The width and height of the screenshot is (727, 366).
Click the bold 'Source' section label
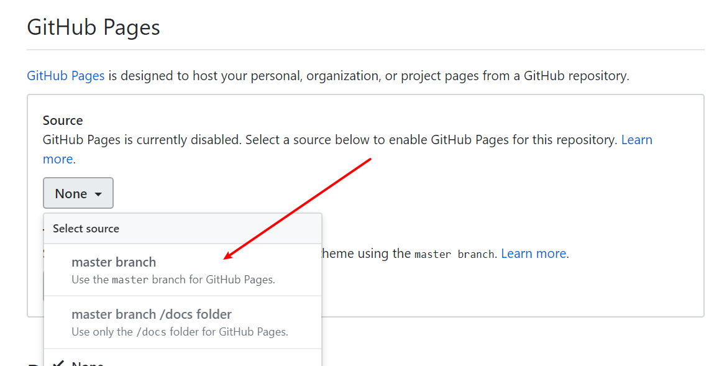click(x=63, y=121)
